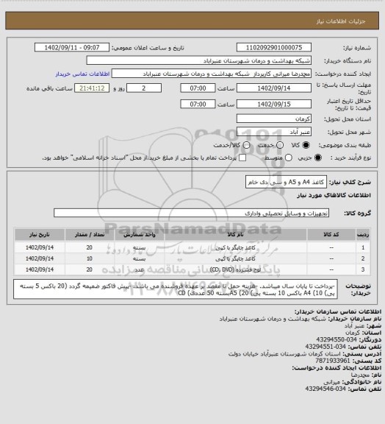Click the phone number 43294551-034
The height and width of the screenshot is (424, 385).
(x=325, y=347)
